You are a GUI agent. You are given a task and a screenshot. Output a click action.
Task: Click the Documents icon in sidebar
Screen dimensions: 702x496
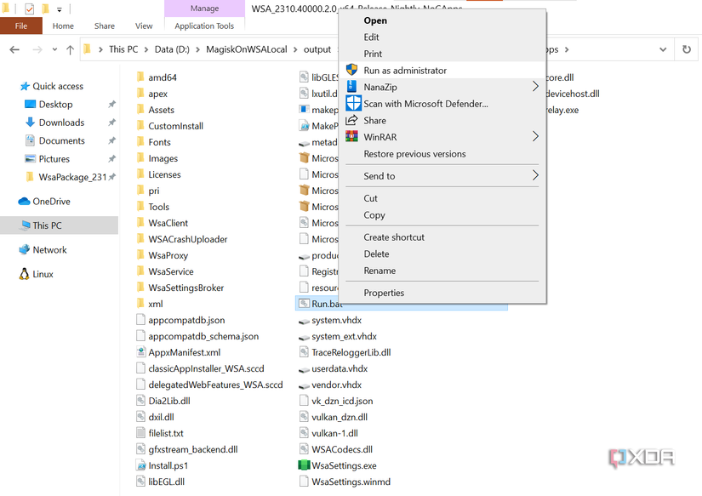click(30, 140)
